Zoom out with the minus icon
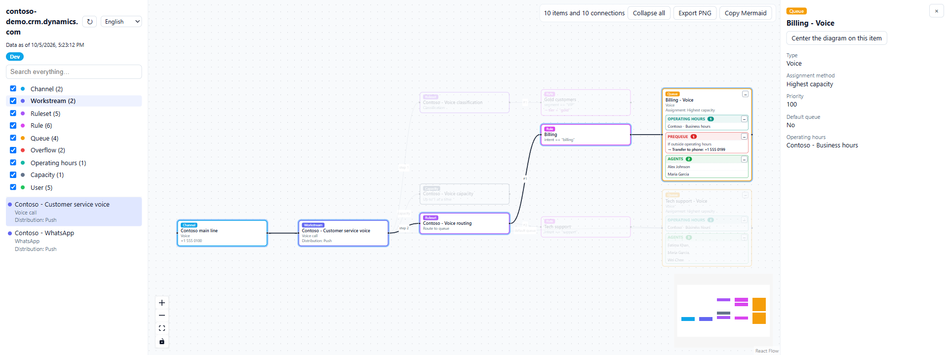The height and width of the screenshot is (355, 948). (x=162, y=316)
